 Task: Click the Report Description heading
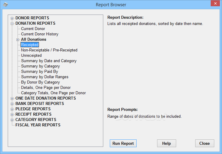pyautogui.click(x=125, y=18)
